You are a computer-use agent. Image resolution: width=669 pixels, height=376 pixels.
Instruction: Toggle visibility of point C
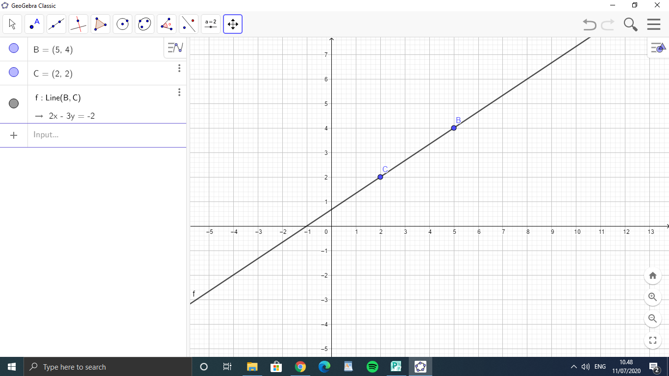[x=14, y=73]
